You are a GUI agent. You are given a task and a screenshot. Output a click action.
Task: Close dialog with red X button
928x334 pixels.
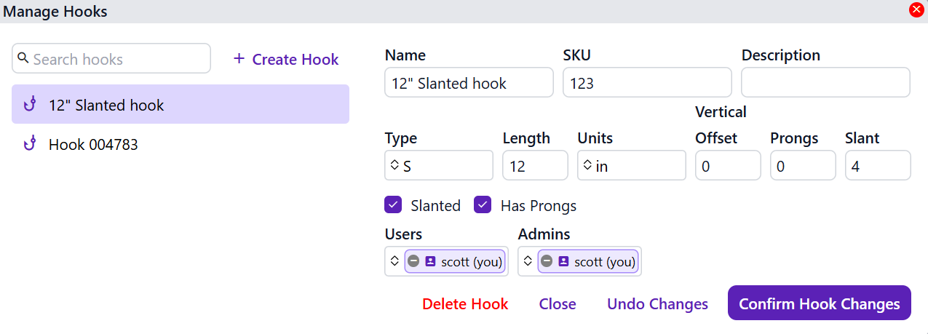pos(916,10)
